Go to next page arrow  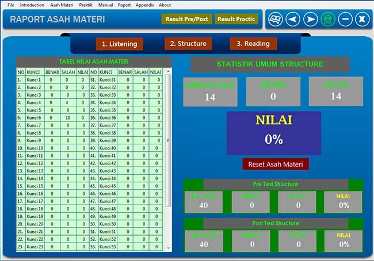311,20
